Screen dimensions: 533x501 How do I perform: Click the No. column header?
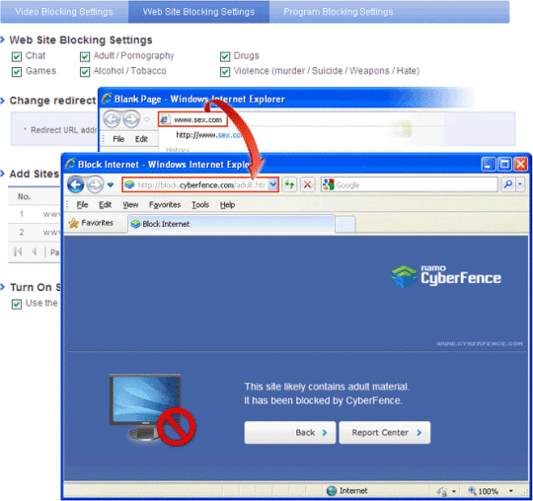point(24,197)
